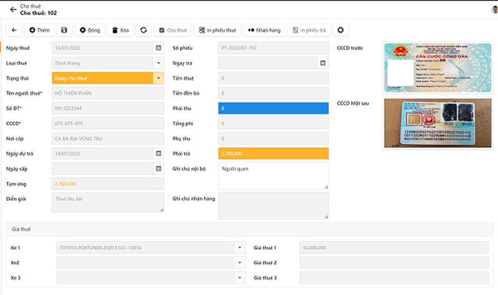Screen dimensions: 498x295
Task: Open calendar for Ngày dự trả
Action: (159, 153)
